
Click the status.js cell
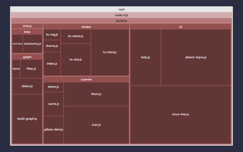pos(27,86)
